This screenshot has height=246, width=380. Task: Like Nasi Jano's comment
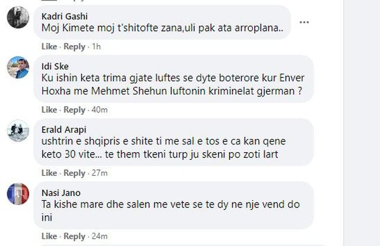pos(49,236)
